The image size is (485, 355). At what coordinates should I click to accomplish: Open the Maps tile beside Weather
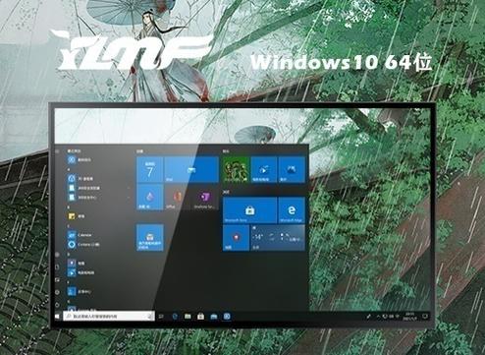coord(236,238)
